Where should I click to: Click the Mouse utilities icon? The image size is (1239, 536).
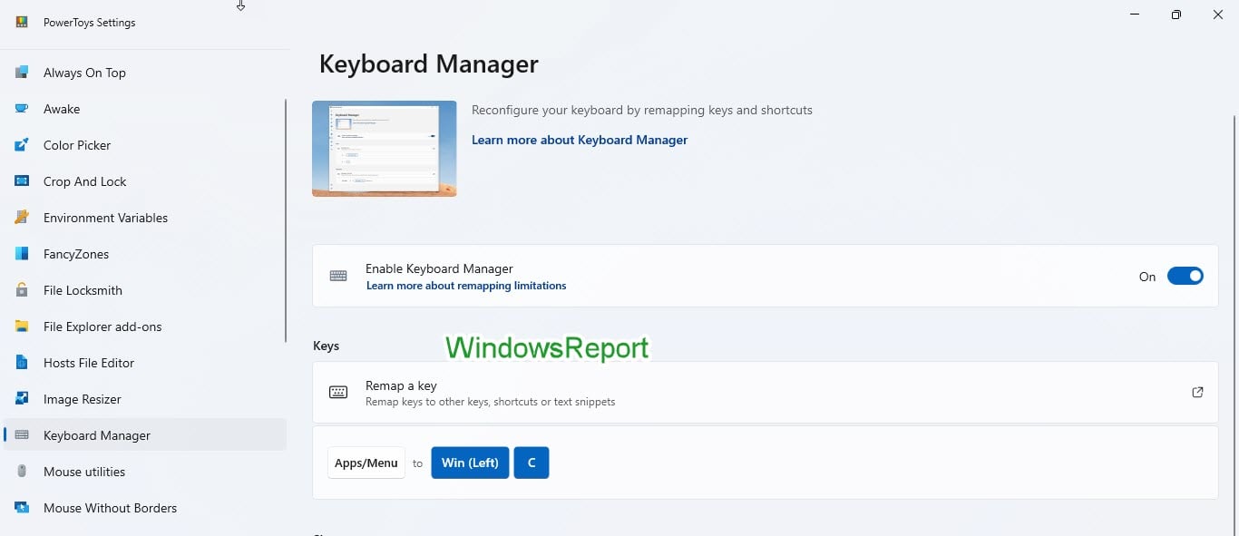tap(22, 472)
